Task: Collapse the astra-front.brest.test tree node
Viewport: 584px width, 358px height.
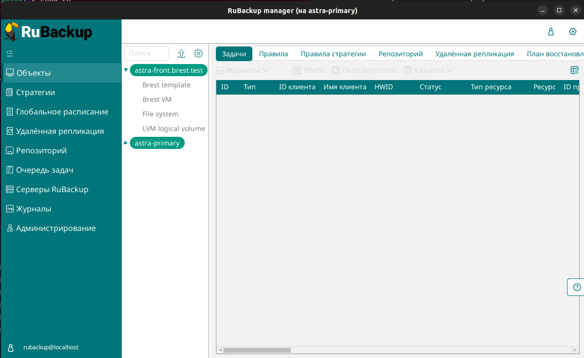Action: (126, 70)
